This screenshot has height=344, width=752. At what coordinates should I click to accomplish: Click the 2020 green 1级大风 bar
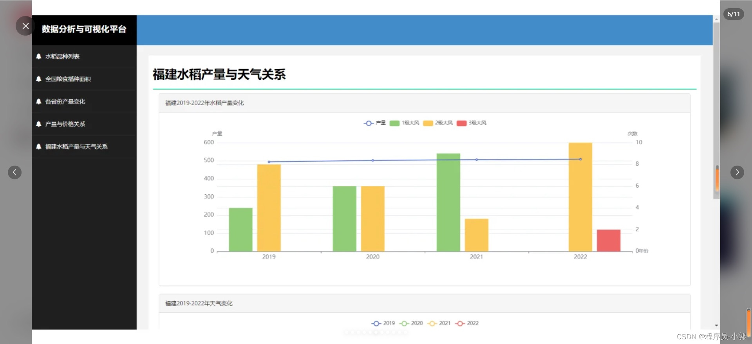coord(345,219)
